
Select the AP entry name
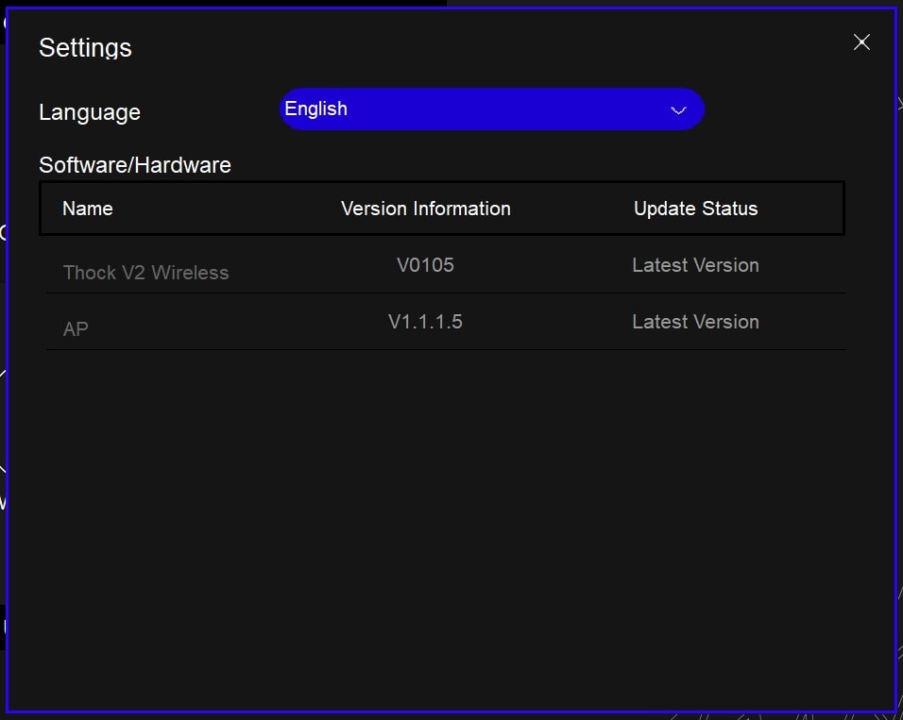76,329
